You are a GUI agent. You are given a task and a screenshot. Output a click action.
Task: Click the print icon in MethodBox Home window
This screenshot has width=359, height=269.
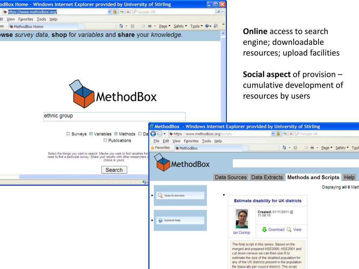[x=150, y=26]
